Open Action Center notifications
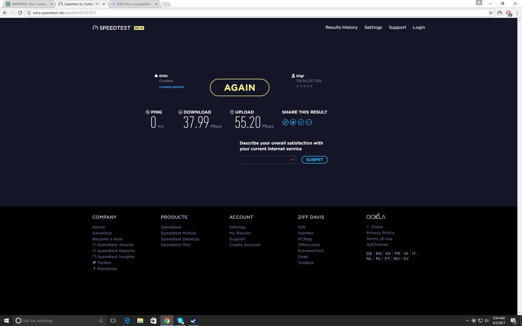This screenshot has width=522, height=326. [513, 321]
